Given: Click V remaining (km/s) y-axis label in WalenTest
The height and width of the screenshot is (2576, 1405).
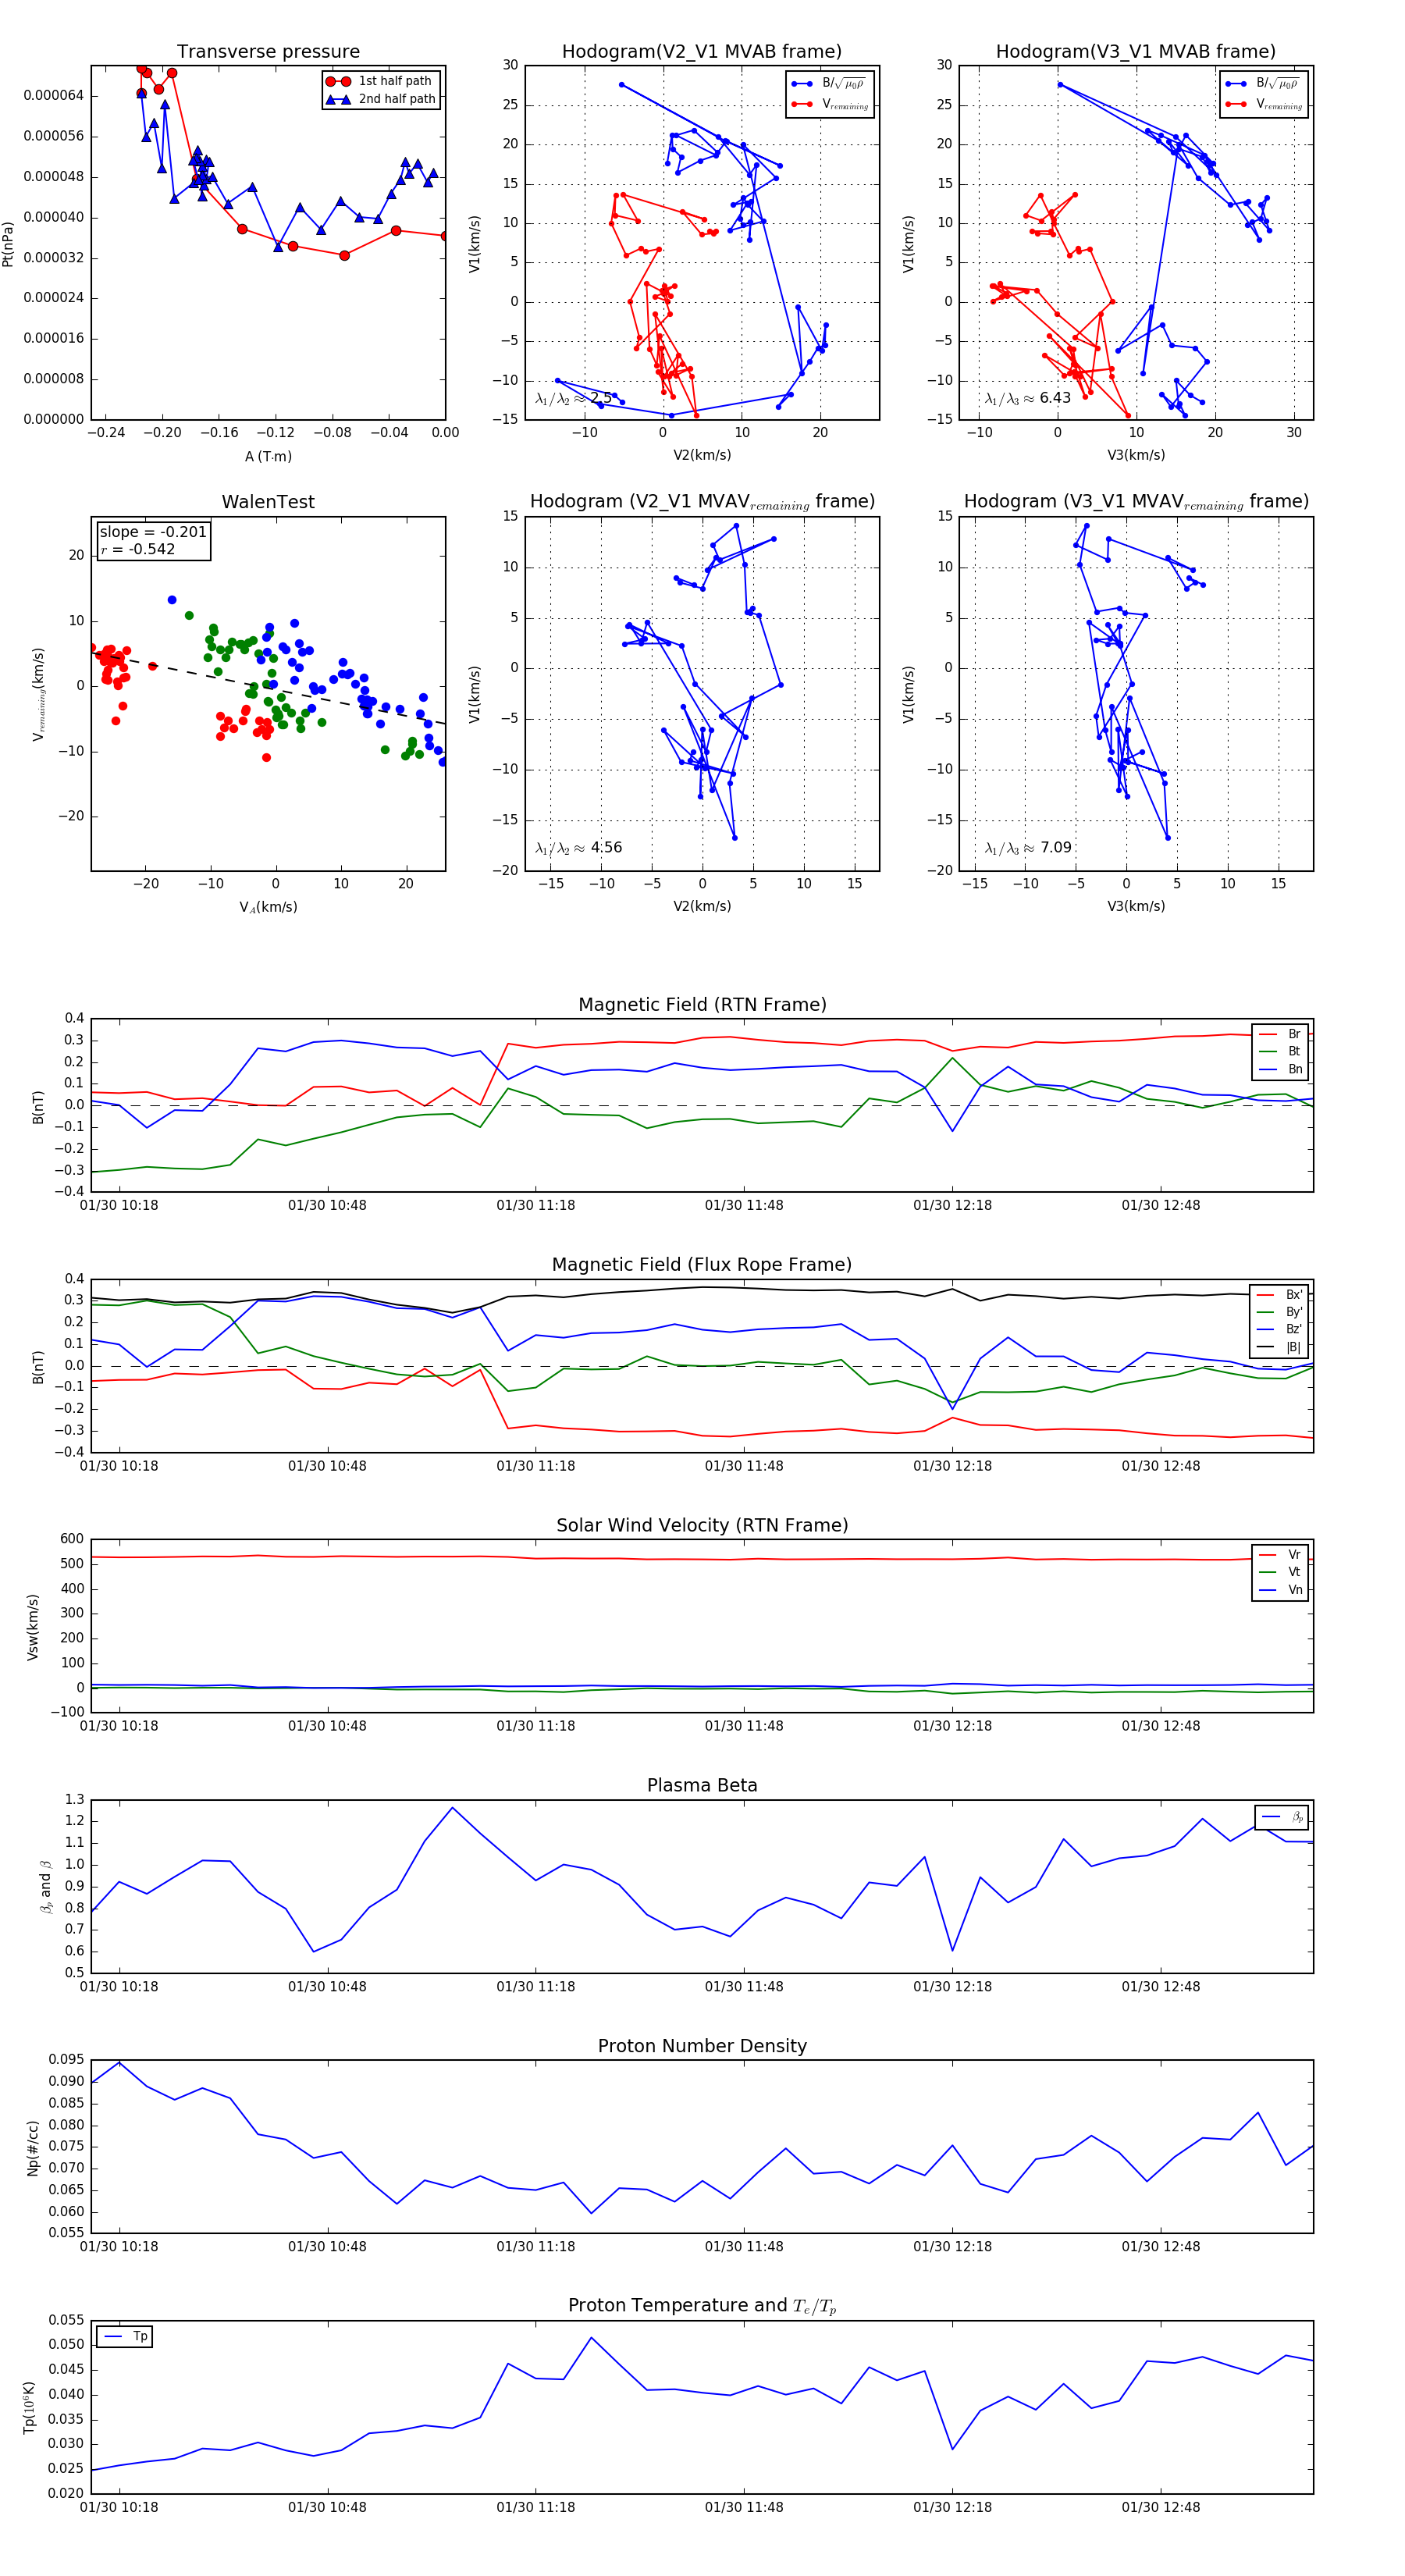Looking at the screenshot, I should click(x=39, y=694).
